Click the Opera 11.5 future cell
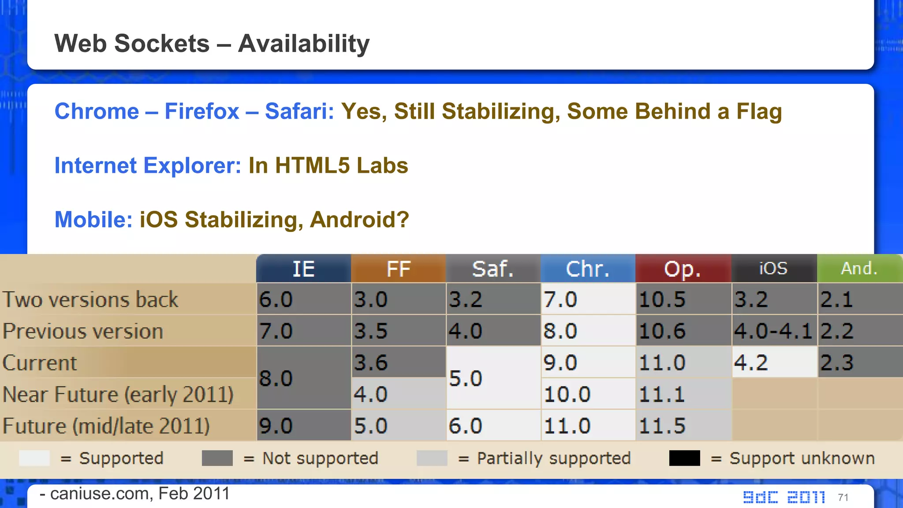Viewport: 903px width, 508px height. [683, 426]
